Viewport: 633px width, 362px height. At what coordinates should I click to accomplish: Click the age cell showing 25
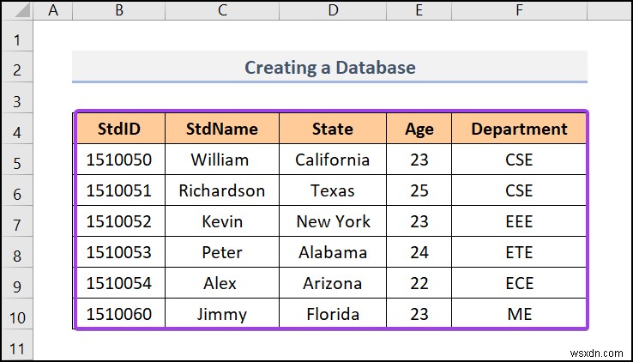(x=419, y=190)
